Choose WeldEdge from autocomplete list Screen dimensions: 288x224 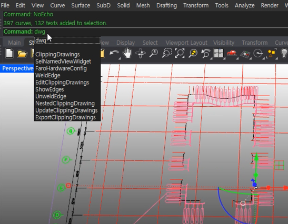[48, 75]
